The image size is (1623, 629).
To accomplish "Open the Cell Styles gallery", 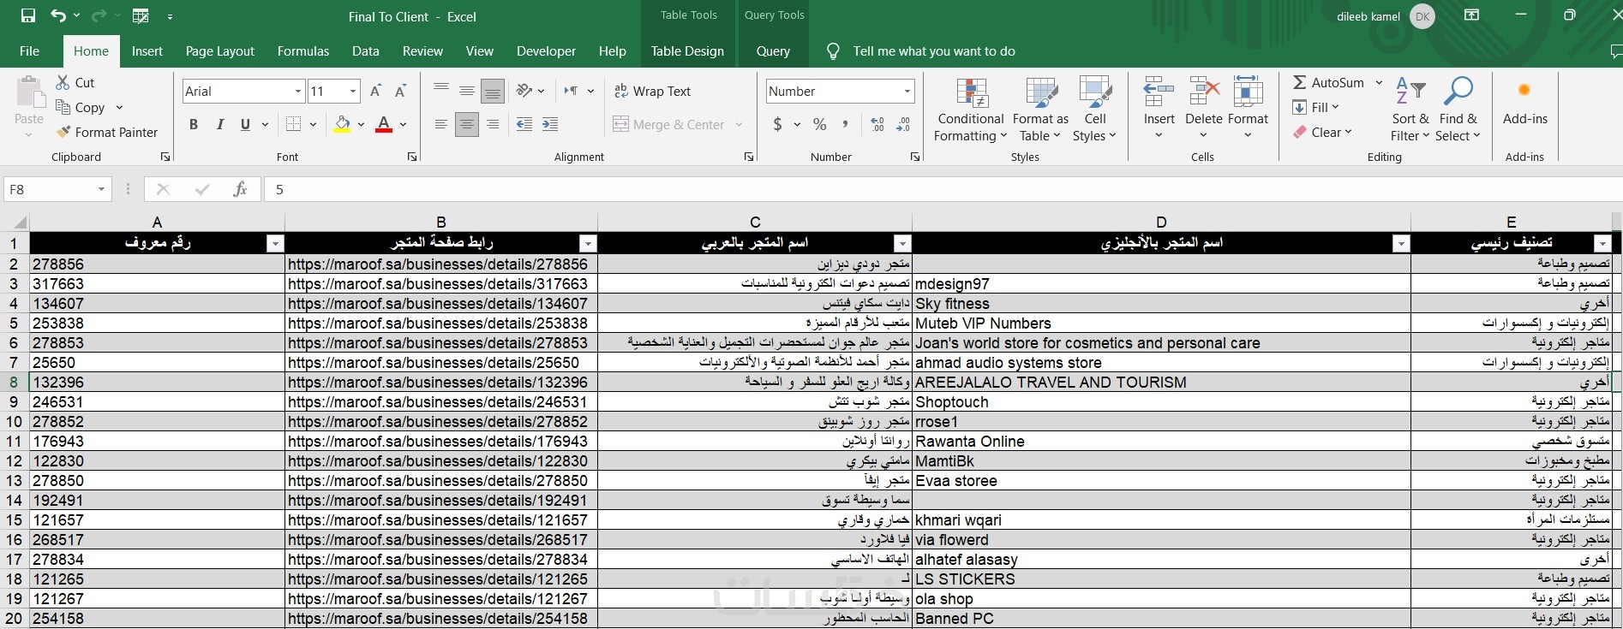I will 1094,110.
